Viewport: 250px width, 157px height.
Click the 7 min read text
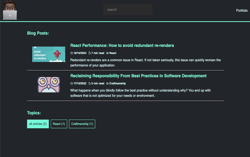[x=97, y=53]
